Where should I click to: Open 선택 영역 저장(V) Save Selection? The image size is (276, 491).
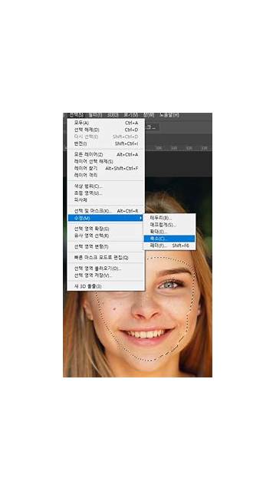[106, 275]
